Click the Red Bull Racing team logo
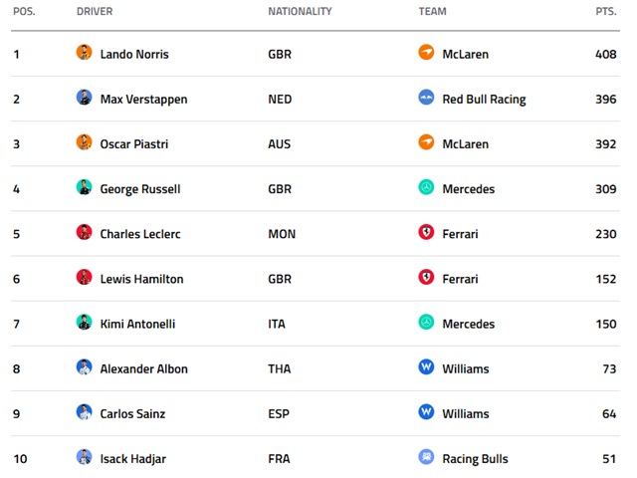The width and height of the screenshot is (637, 478). [426, 98]
